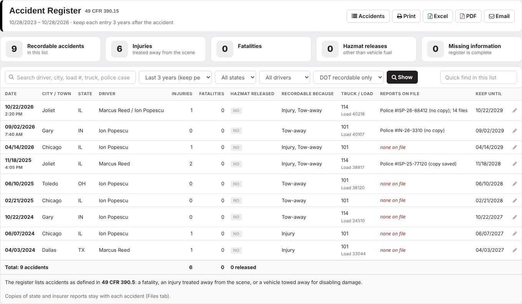Sort by the Truck / Load column header
This screenshot has height=304, width=522.
357,94
